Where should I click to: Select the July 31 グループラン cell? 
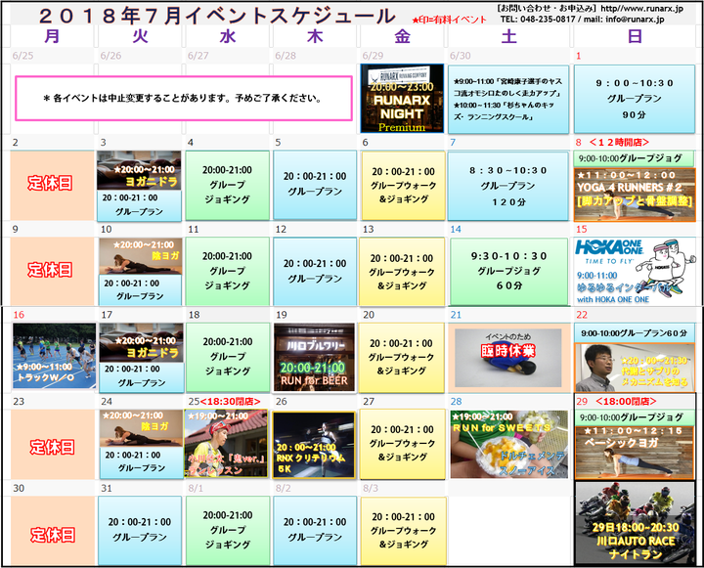[x=140, y=531]
